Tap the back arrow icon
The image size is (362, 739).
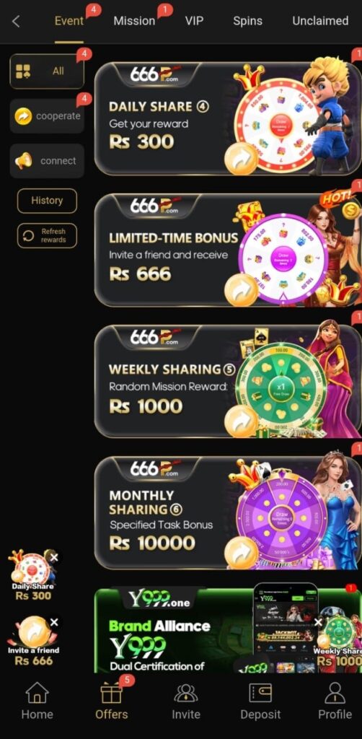(x=16, y=21)
